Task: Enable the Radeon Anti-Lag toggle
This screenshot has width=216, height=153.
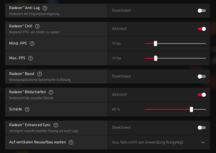Action: (202, 11)
